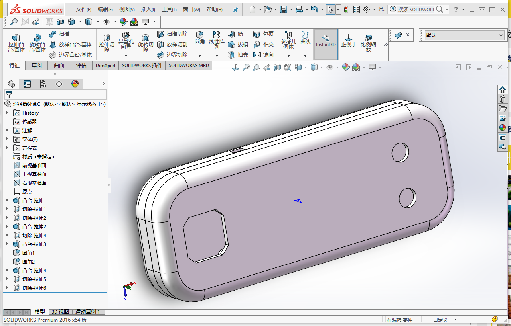This screenshot has width=511, height=326.
Task: Click the Extruded Boss/Base (拉伸凸台/基体) tool
Action: tap(16, 43)
